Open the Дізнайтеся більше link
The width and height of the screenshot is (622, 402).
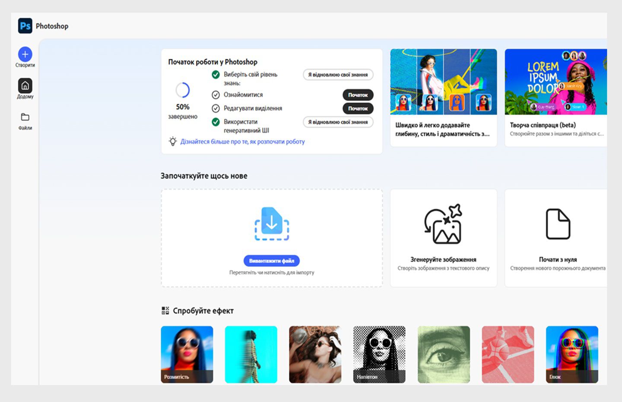[x=242, y=141]
